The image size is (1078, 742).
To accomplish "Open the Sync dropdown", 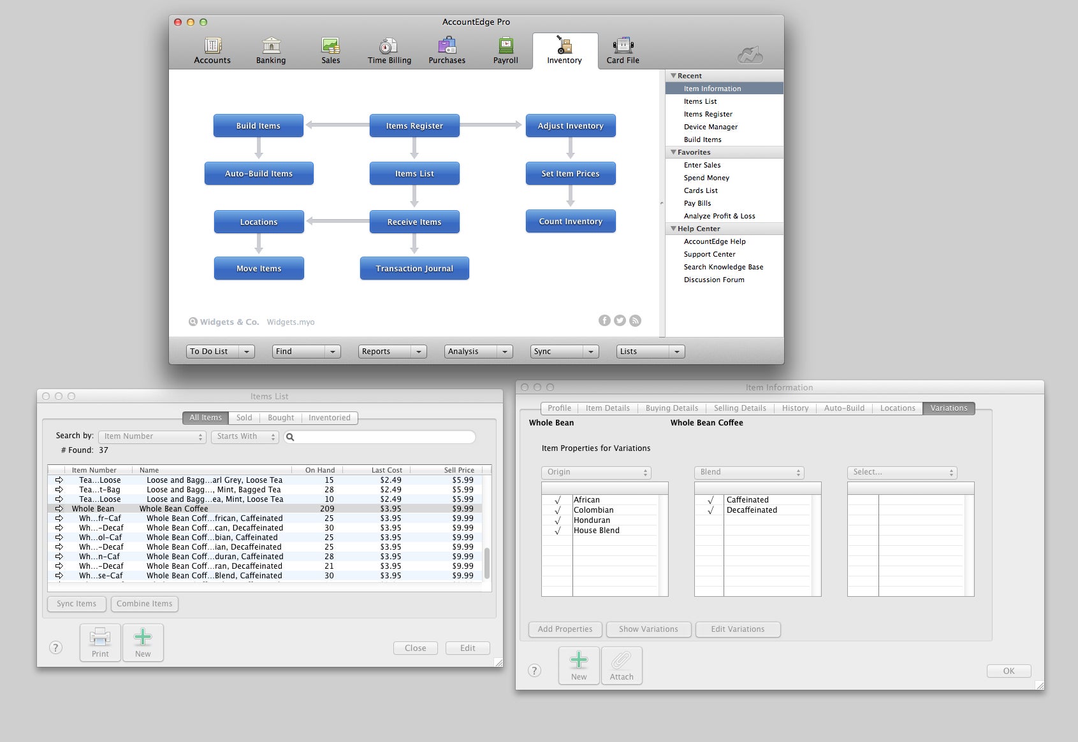I will point(564,352).
